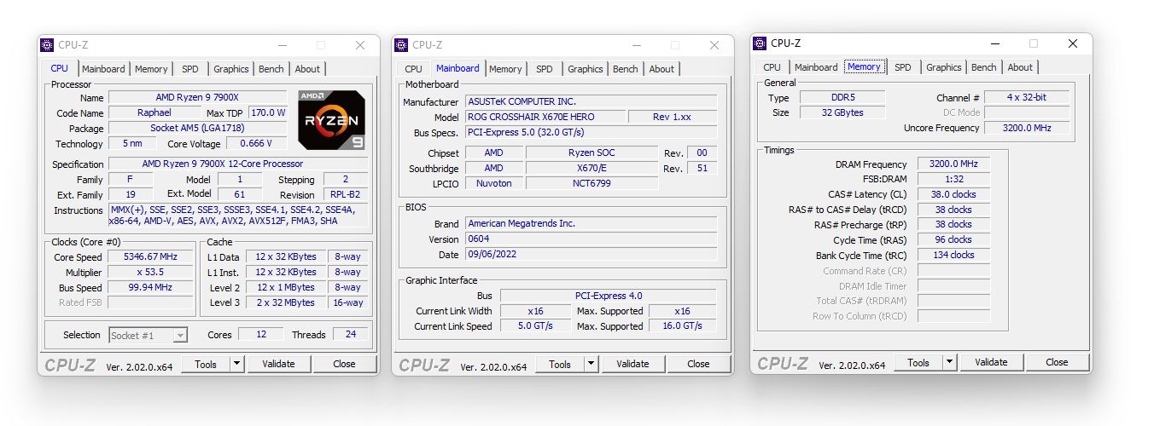Viewport: 1154px width, 426px height.
Task: Open SPD tab in middle Mainboard window
Action: click(545, 69)
